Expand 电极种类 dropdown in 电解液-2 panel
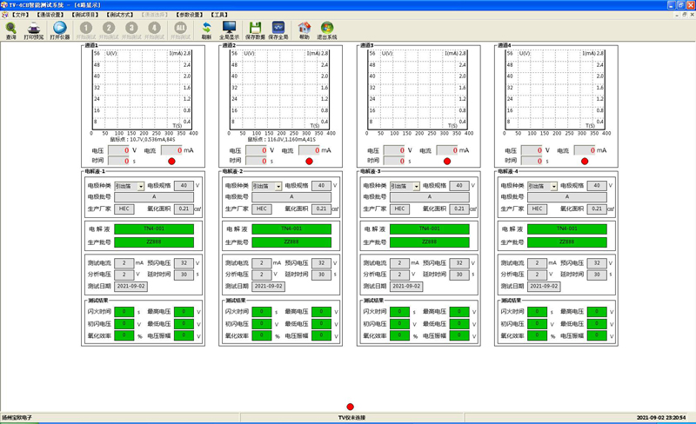 pos(278,186)
